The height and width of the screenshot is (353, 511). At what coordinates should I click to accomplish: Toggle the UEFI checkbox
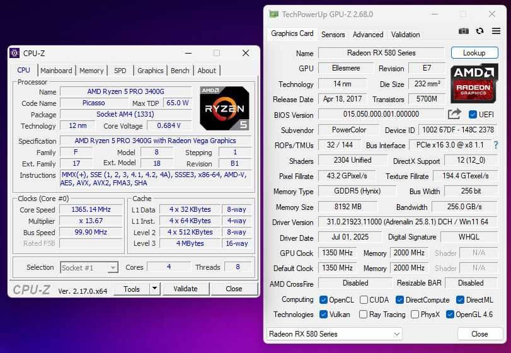[473, 114]
